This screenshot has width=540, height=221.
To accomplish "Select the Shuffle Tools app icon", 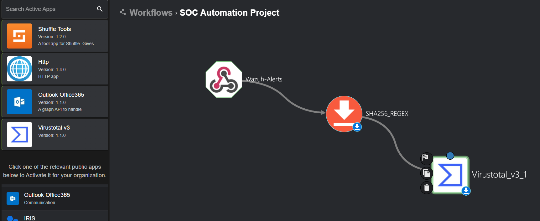I will (19, 36).
